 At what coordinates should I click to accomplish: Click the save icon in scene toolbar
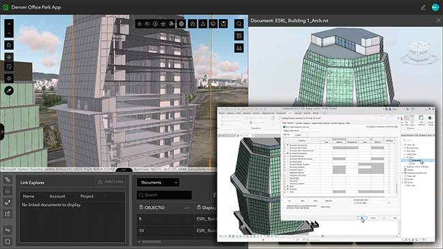coord(224,24)
